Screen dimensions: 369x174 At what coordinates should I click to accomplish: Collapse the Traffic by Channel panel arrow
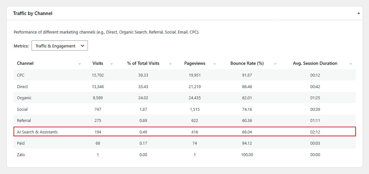coord(358,13)
